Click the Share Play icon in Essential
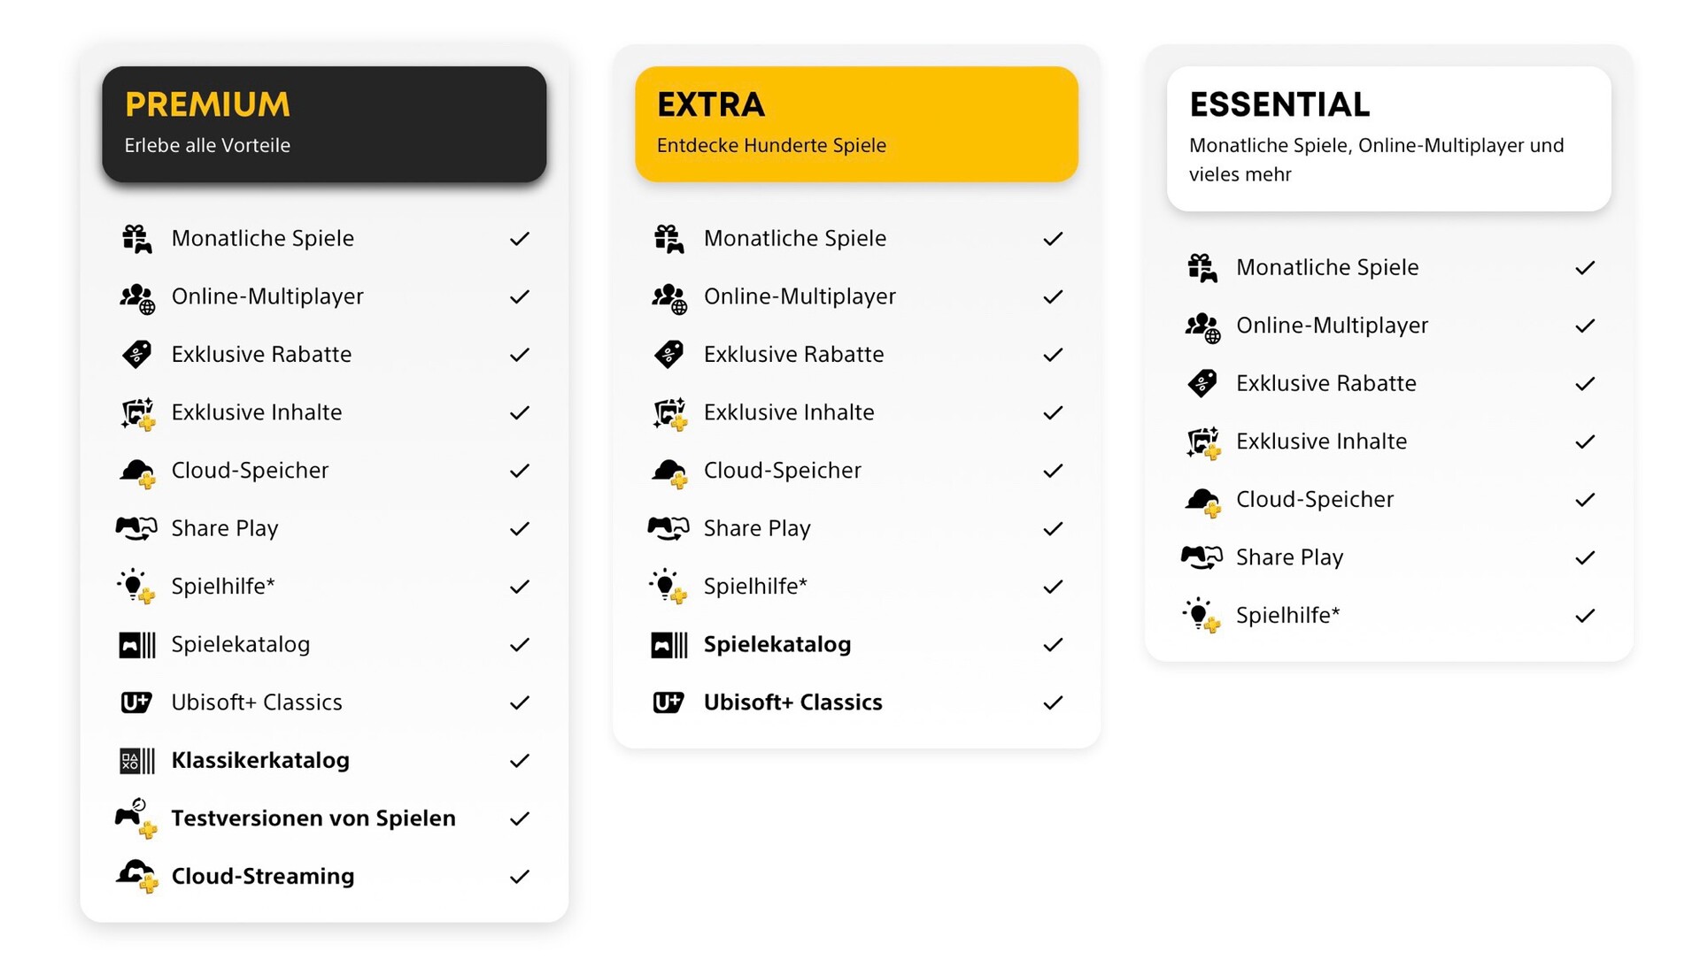 point(1202,557)
